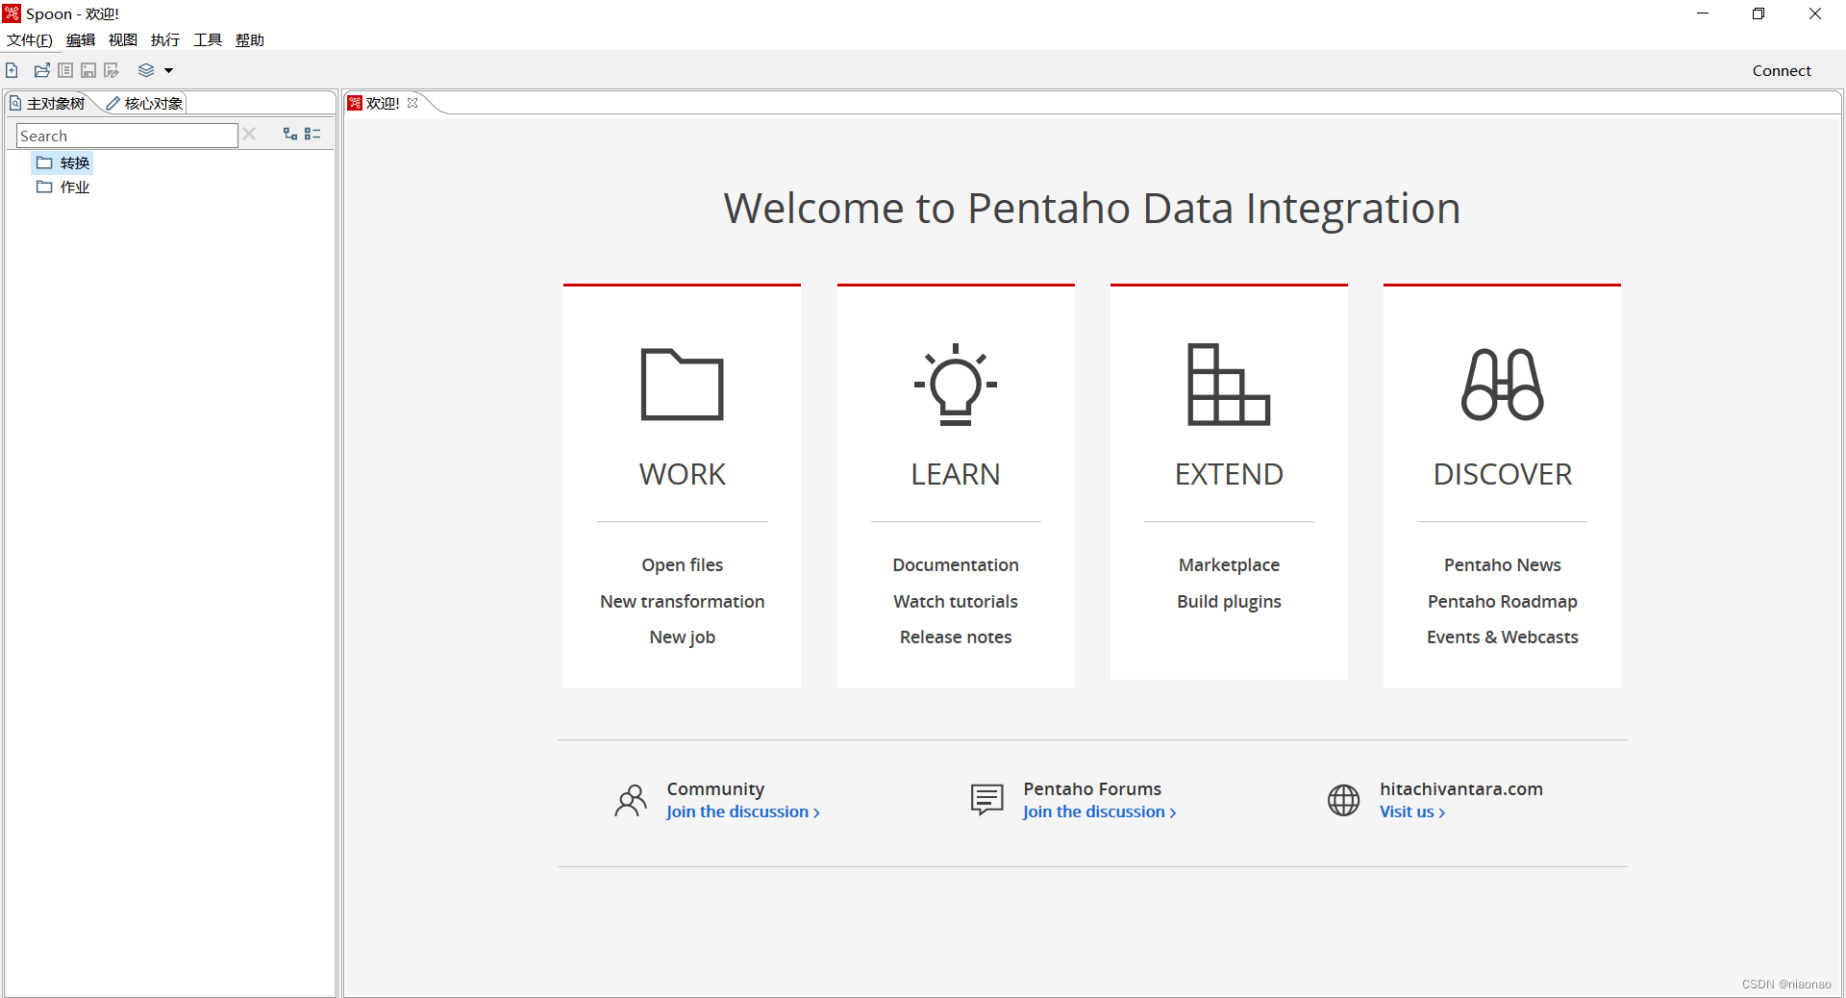Click the Build plugins link

[1229, 601]
